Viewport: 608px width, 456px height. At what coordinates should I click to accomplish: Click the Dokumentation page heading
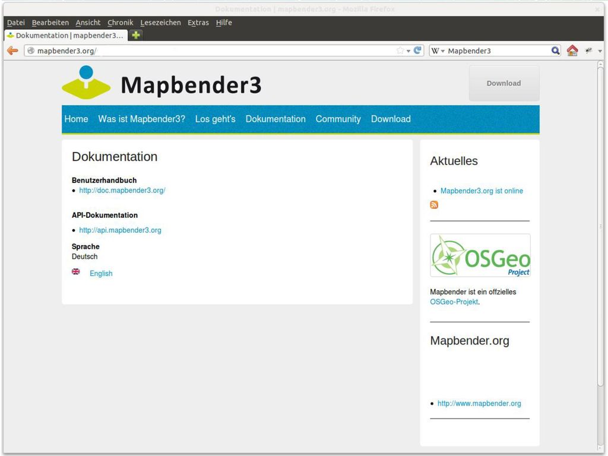pos(115,157)
